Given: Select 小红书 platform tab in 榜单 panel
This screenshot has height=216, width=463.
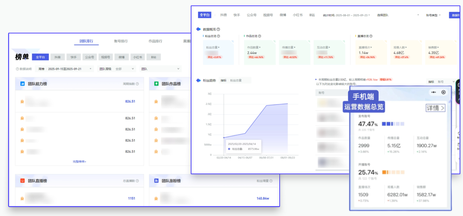Looking at the screenshot, I should [x=138, y=57].
